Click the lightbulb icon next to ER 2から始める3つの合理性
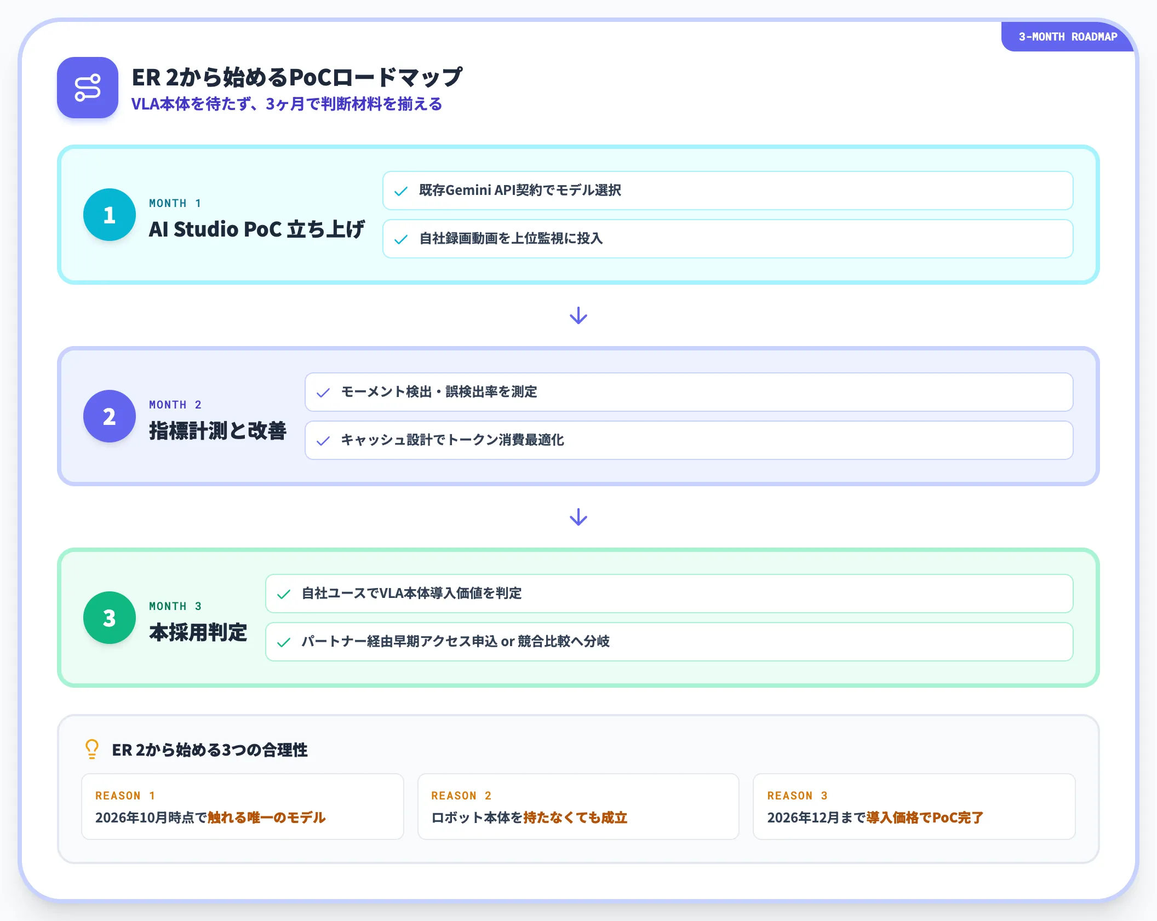This screenshot has width=1157, height=921. 92,749
